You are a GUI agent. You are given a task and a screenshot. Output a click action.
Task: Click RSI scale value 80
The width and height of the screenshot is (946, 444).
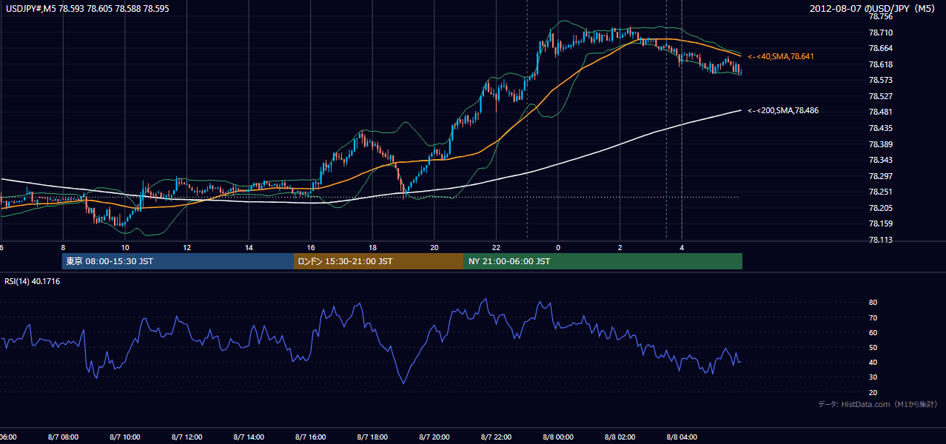pyautogui.click(x=873, y=303)
